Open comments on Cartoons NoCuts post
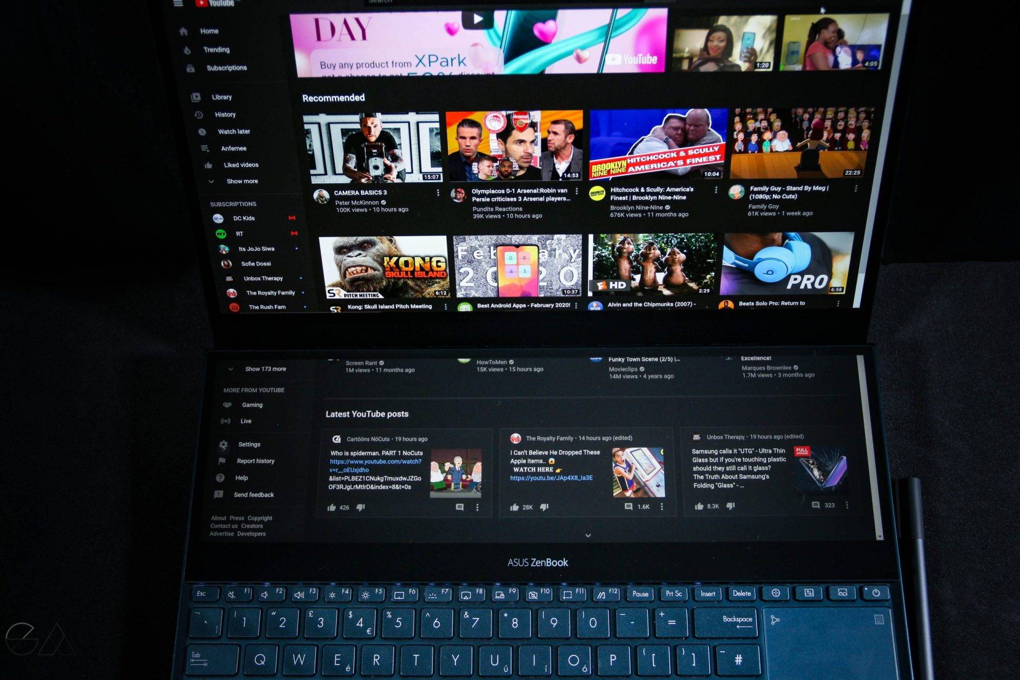The width and height of the screenshot is (1020, 680). [460, 507]
